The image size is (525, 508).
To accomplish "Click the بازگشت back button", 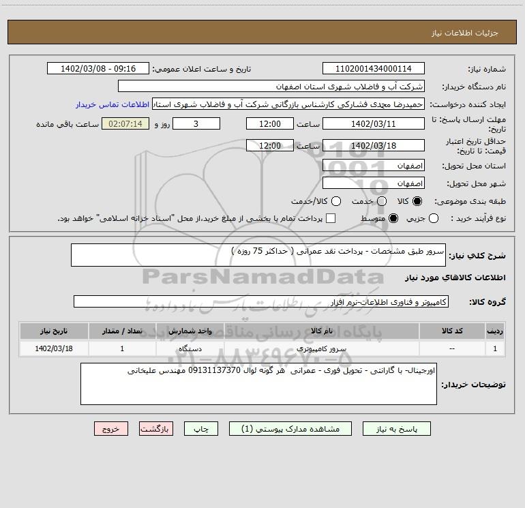I will click(x=156, y=429).
